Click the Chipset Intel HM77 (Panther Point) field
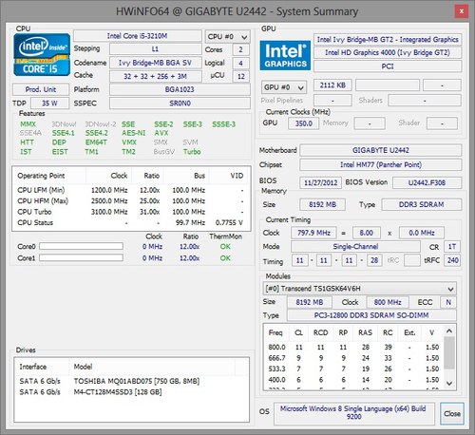This screenshot has width=475, height=435. tap(381, 164)
